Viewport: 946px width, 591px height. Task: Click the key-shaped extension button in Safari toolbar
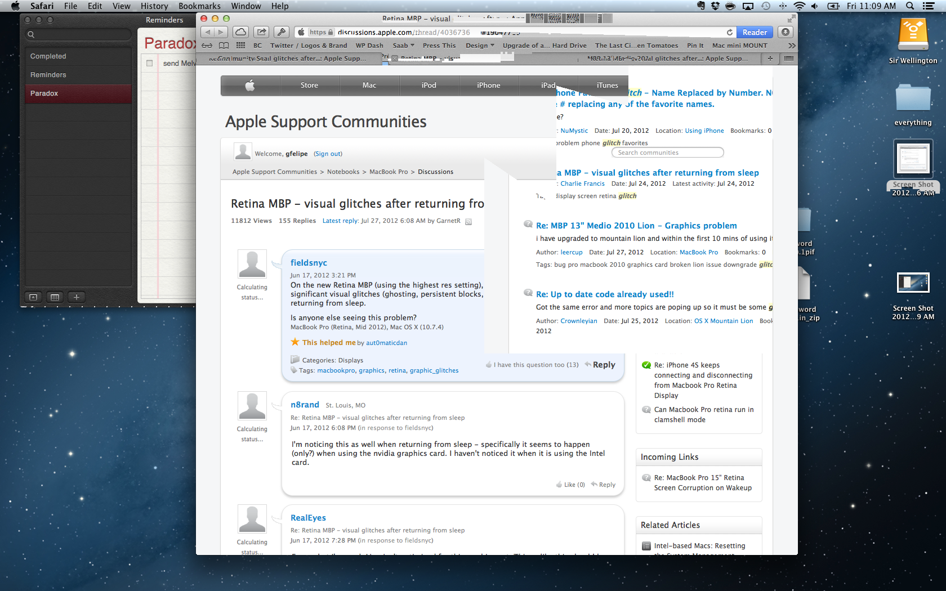[x=282, y=32]
